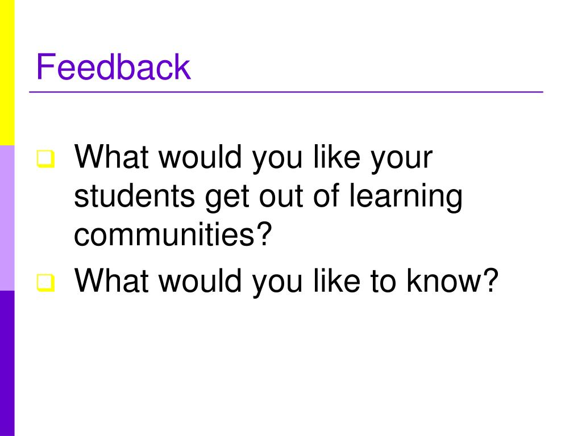Pick the yellow segment of left sidebar
Image resolution: width=582 pixels, height=436 pixels.
(x=7, y=73)
